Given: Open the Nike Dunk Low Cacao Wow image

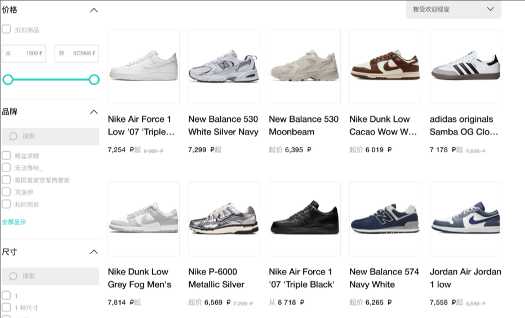Looking at the screenshot, I should [385, 66].
